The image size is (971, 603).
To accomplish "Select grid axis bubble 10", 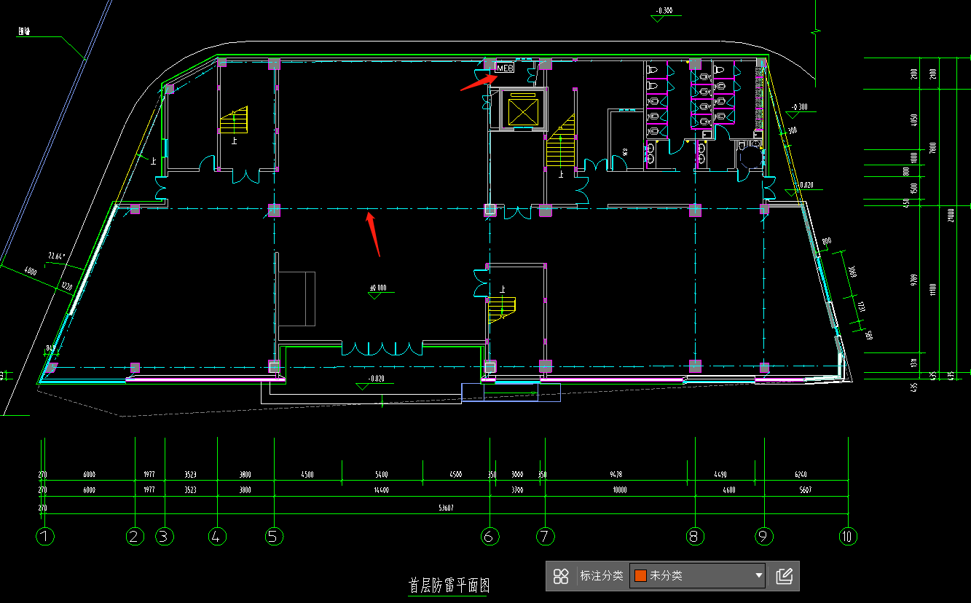I will pyautogui.click(x=847, y=537).
